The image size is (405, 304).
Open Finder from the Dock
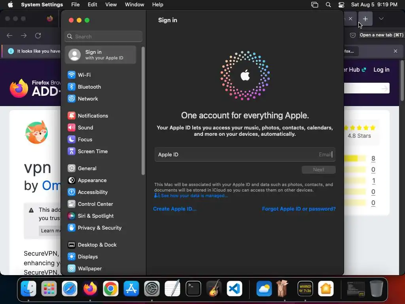[28, 289]
